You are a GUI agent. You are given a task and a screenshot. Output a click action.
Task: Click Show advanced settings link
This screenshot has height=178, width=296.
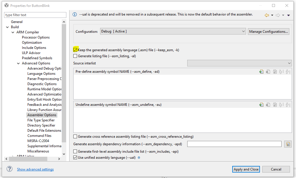pos(35,169)
